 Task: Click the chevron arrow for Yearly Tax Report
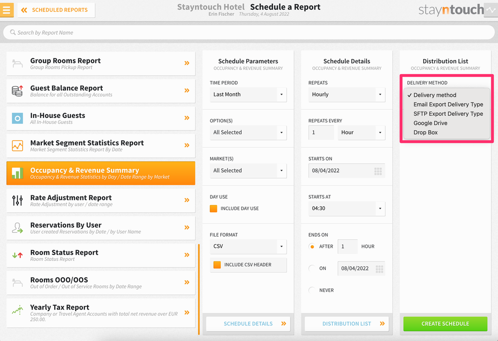click(x=187, y=312)
